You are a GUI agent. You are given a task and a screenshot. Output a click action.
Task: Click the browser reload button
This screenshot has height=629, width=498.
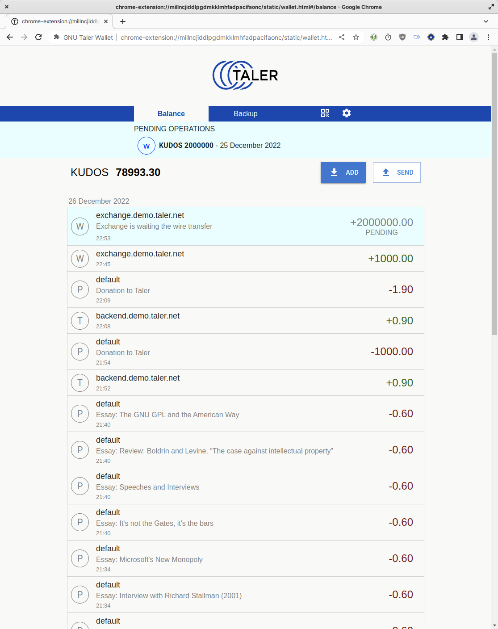pyautogui.click(x=38, y=38)
